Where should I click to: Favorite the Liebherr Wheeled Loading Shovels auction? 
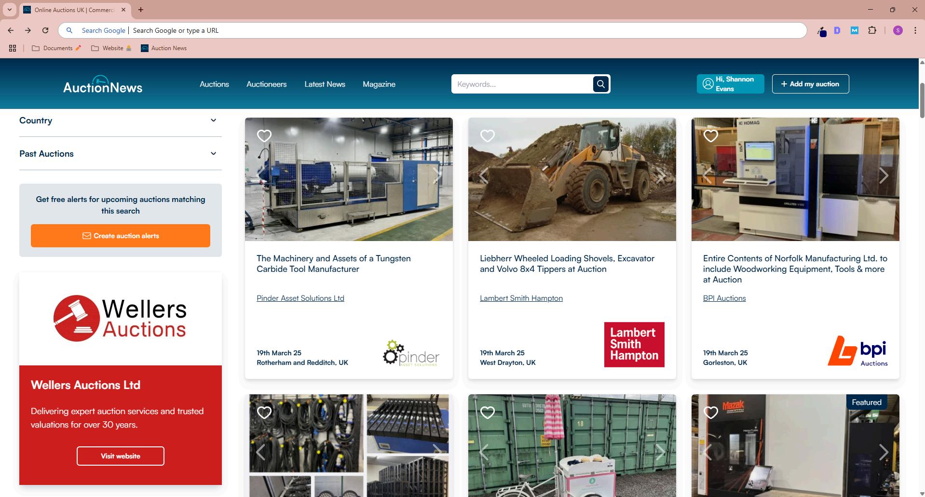pyautogui.click(x=488, y=136)
